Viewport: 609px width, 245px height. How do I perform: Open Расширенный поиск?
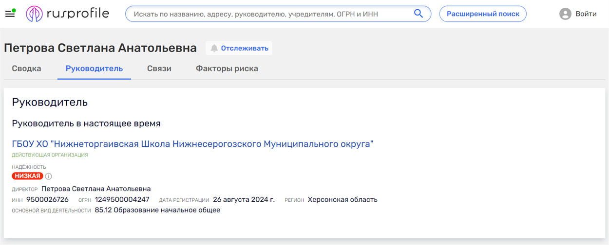pyautogui.click(x=483, y=14)
